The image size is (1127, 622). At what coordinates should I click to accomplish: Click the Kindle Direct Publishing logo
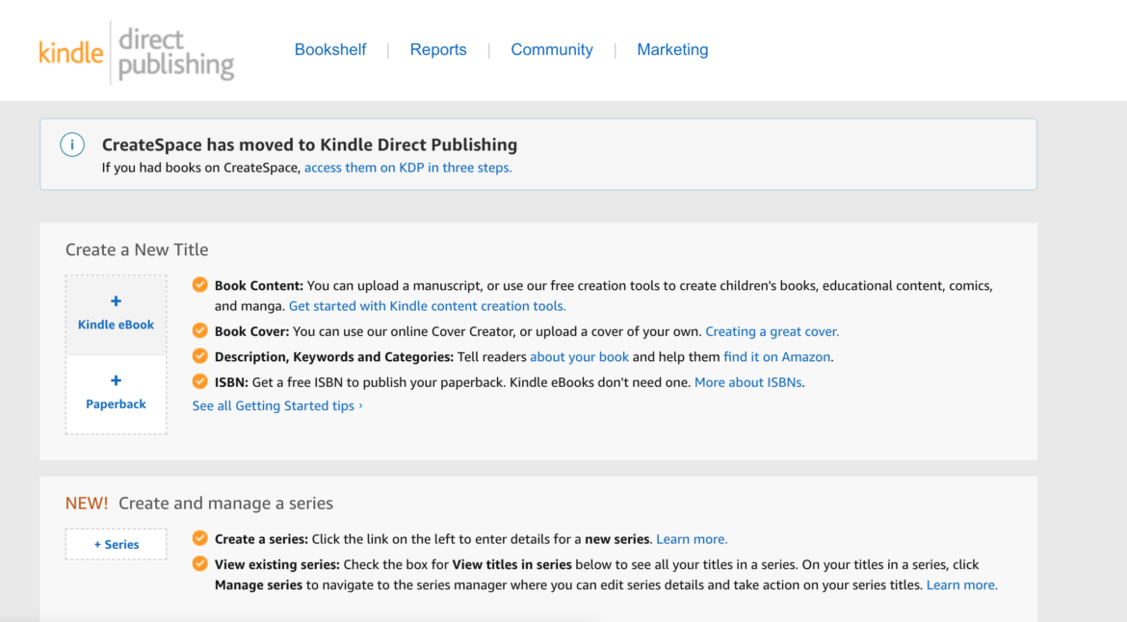[x=137, y=52]
